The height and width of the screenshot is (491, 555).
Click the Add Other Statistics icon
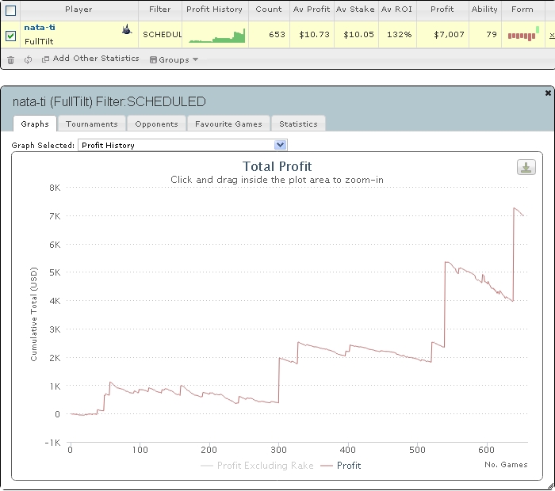(x=45, y=59)
